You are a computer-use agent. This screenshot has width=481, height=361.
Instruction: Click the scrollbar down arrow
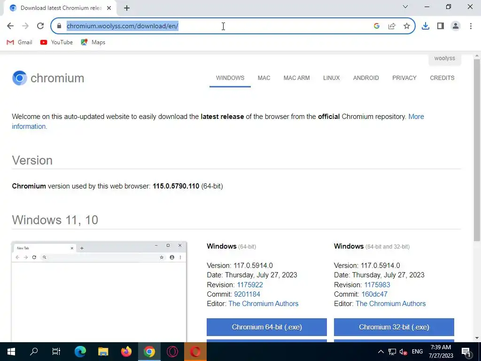[477, 338]
